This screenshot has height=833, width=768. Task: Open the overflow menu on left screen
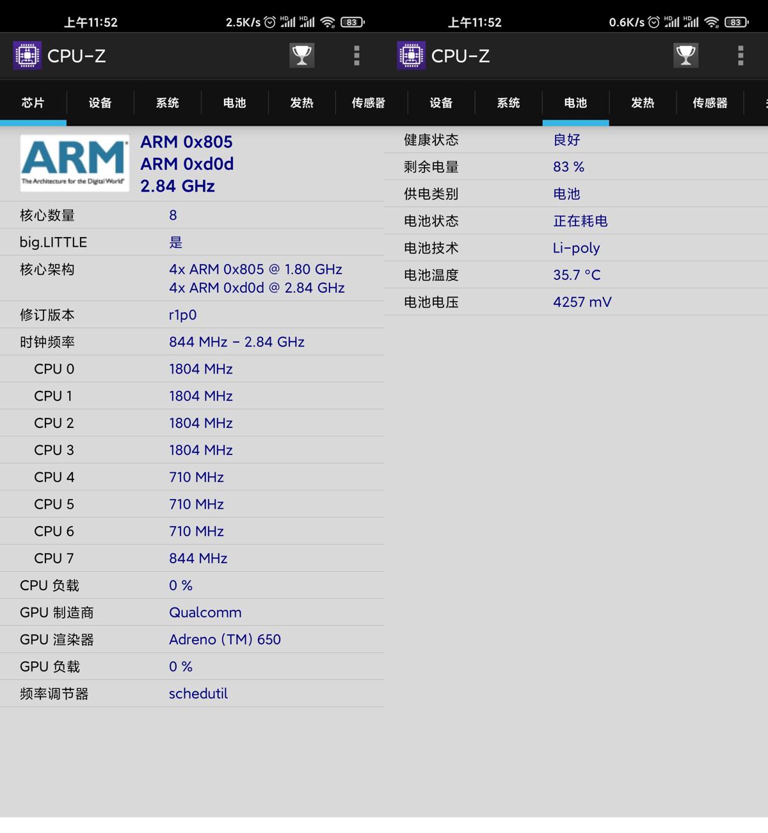(x=356, y=55)
